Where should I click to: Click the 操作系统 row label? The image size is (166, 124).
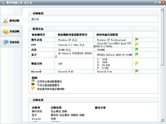click(x=37, y=40)
